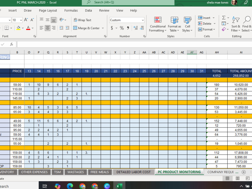The width and height of the screenshot is (252, 189).
Task: Open Conditional Formatting menu
Action: click(158, 24)
